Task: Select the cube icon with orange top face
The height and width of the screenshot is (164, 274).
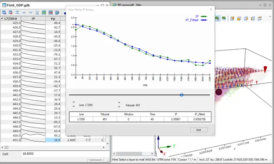Action: [260, 18]
